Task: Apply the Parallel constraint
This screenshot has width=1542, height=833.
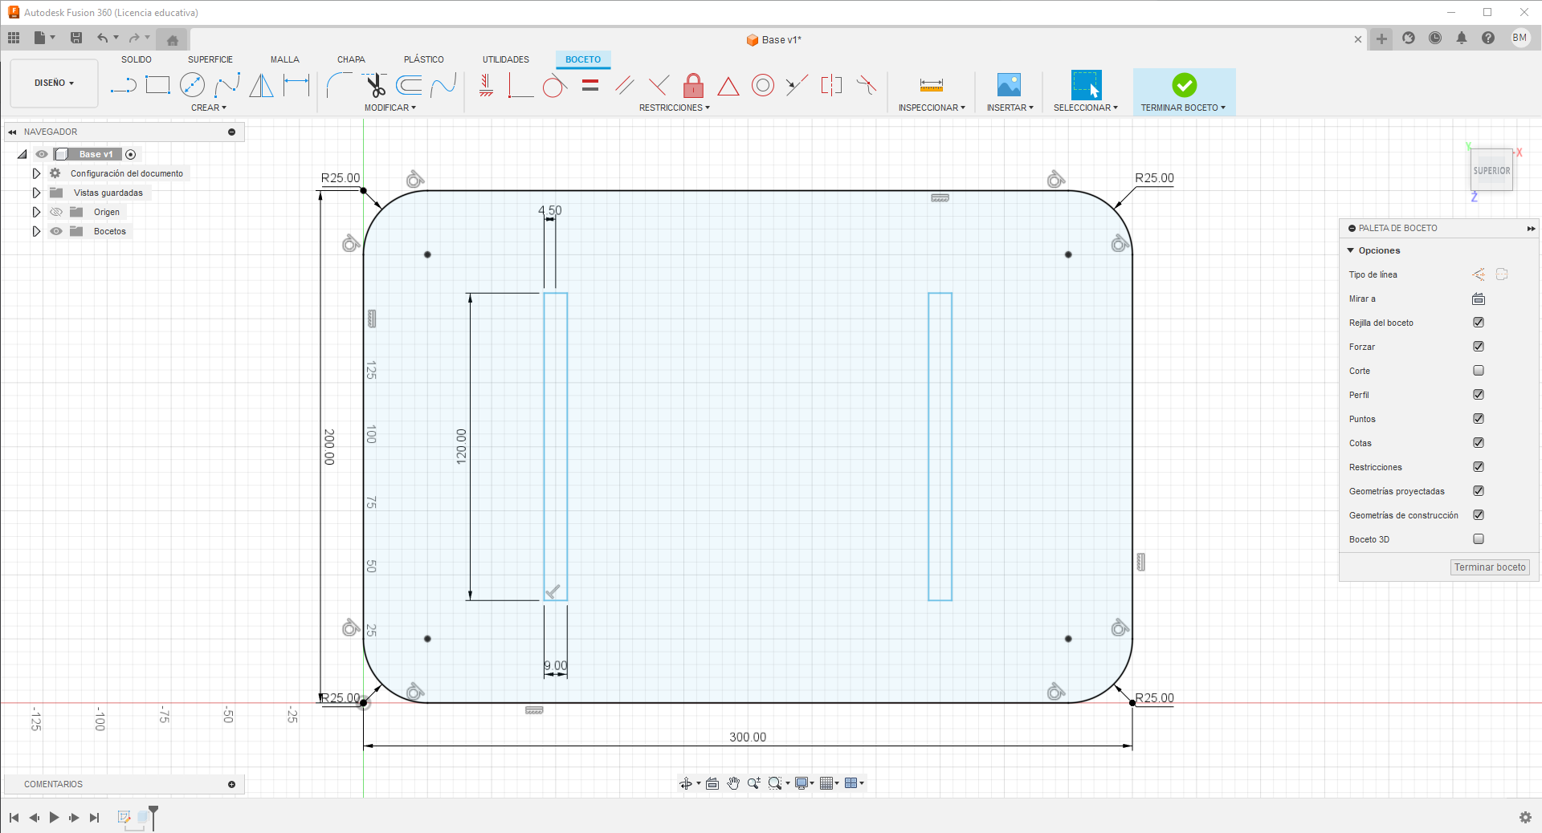Action: (x=624, y=85)
